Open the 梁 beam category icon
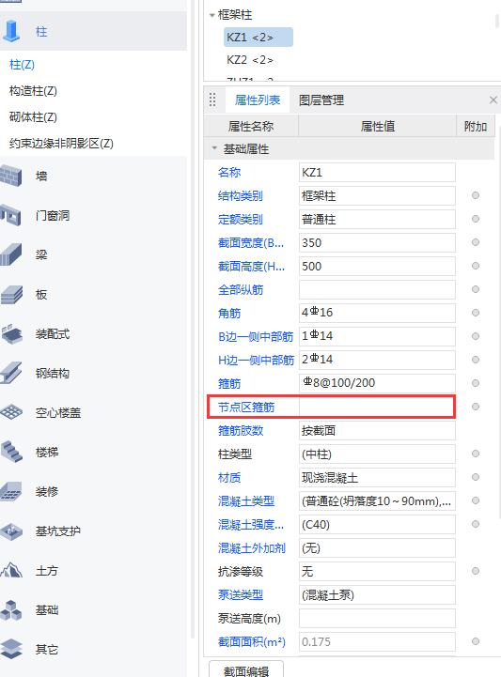Image resolution: width=501 pixels, height=677 pixels. point(11,254)
